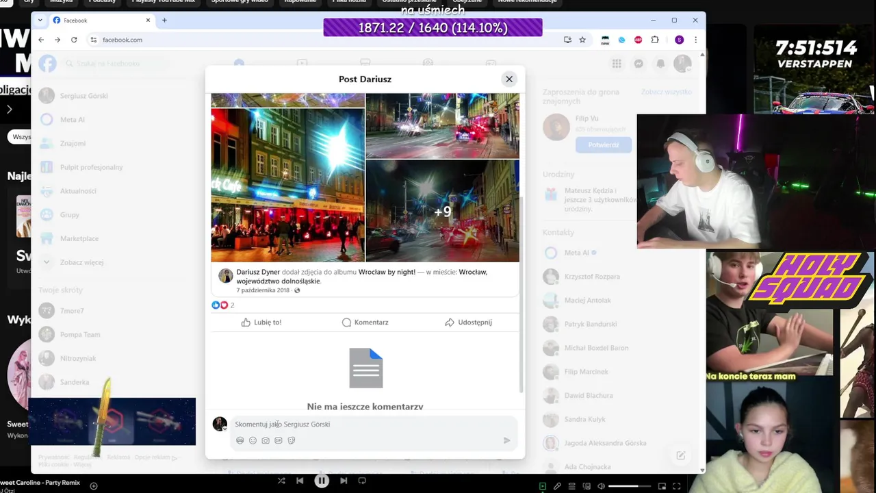The height and width of the screenshot is (493, 876).
Task: Pause the music playback
Action: click(x=322, y=481)
